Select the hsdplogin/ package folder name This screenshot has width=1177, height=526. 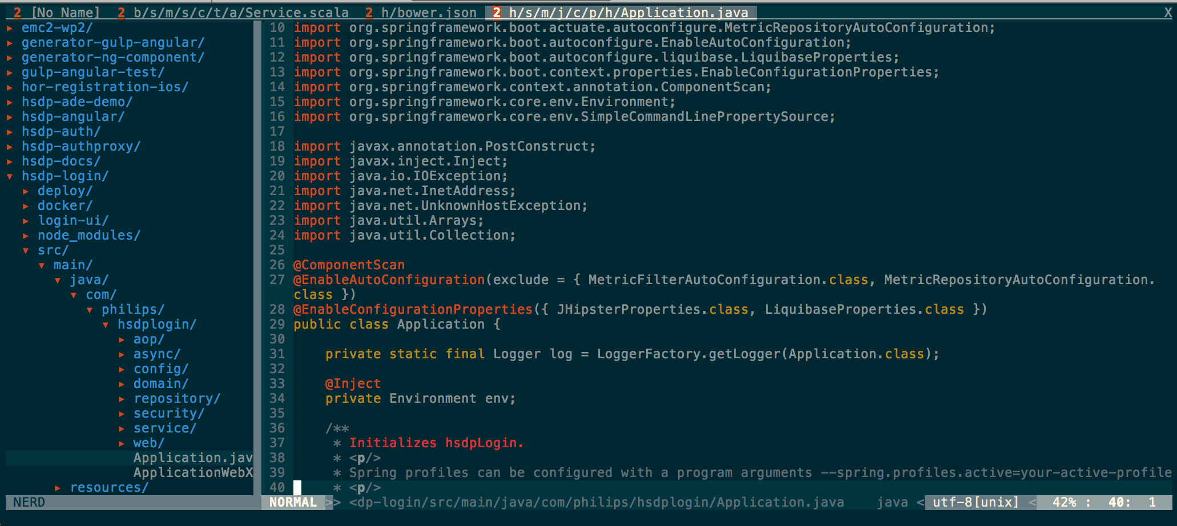click(x=157, y=325)
